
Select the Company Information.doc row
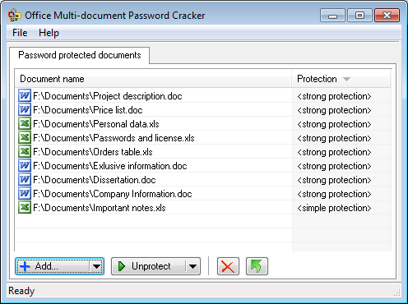click(203, 194)
